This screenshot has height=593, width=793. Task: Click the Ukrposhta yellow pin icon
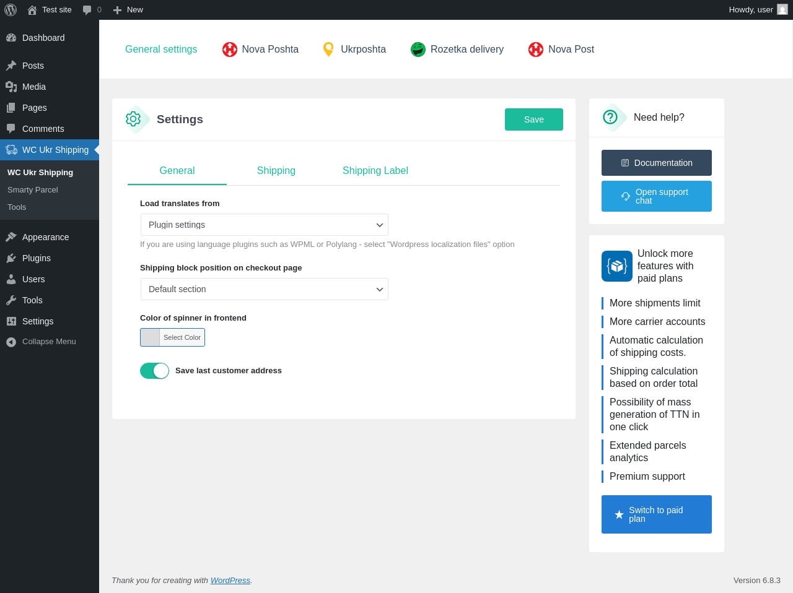click(x=329, y=50)
